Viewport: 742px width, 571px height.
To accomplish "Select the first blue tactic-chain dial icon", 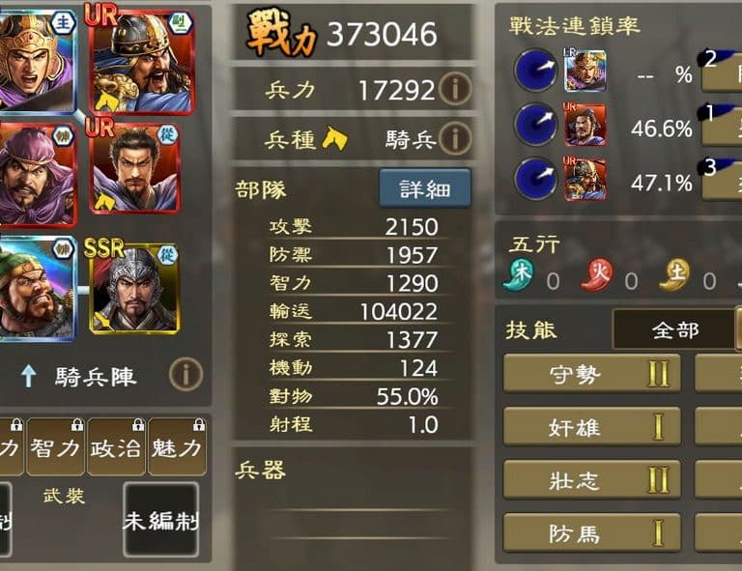I will pos(536,70).
